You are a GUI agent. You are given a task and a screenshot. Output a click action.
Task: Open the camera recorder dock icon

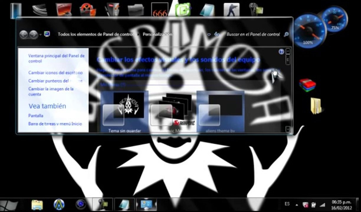coord(255,10)
